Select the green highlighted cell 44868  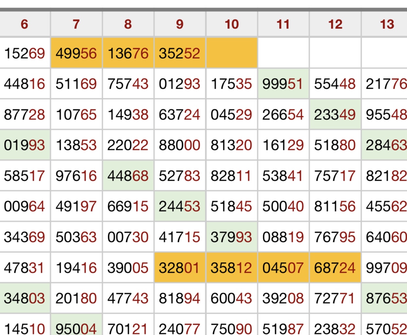pos(128,176)
